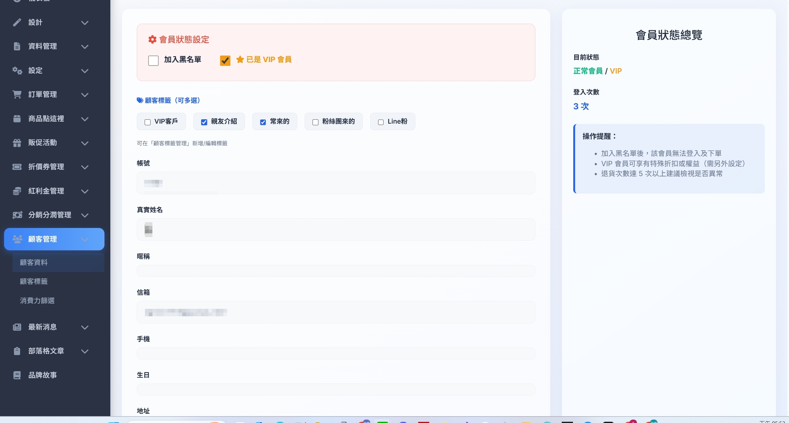Select the 設計 pencil icon in sidebar

[17, 22]
